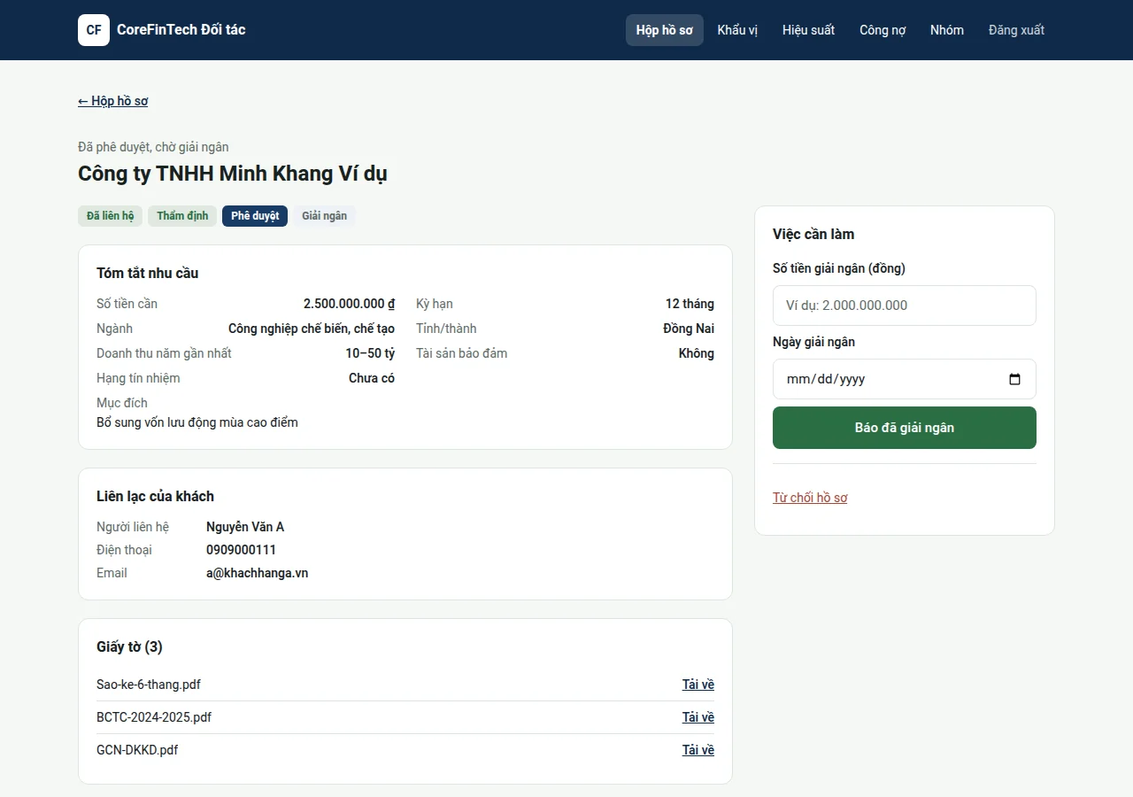Select the Thẩm định stage chip
The height and width of the screenshot is (797, 1133).
[182, 216]
